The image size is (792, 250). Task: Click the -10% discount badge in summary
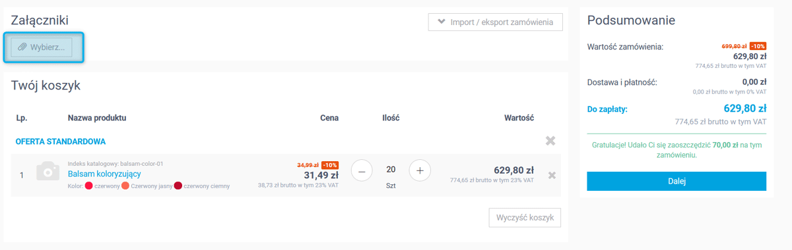tap(758, 46)
